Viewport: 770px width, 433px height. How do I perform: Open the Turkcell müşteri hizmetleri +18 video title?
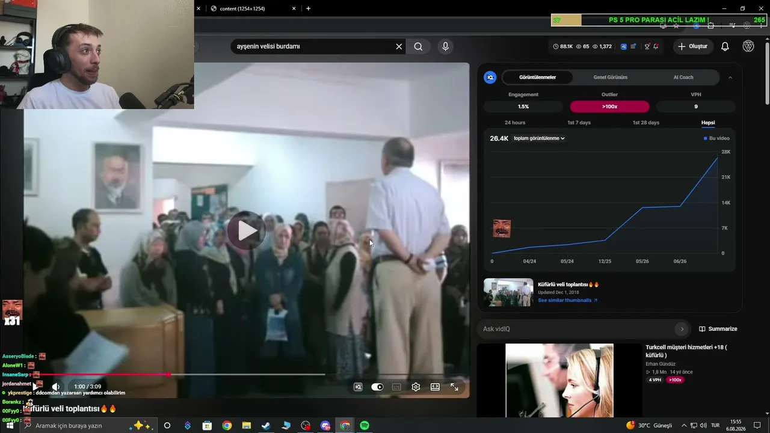pos(686,351)
